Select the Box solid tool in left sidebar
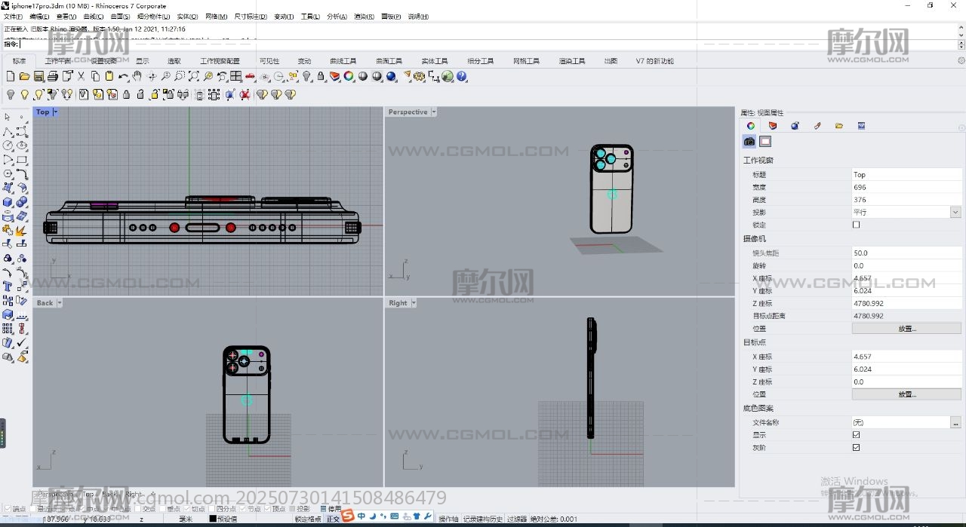The height and width of the screenshot is (527, 966). click(8, 202)
